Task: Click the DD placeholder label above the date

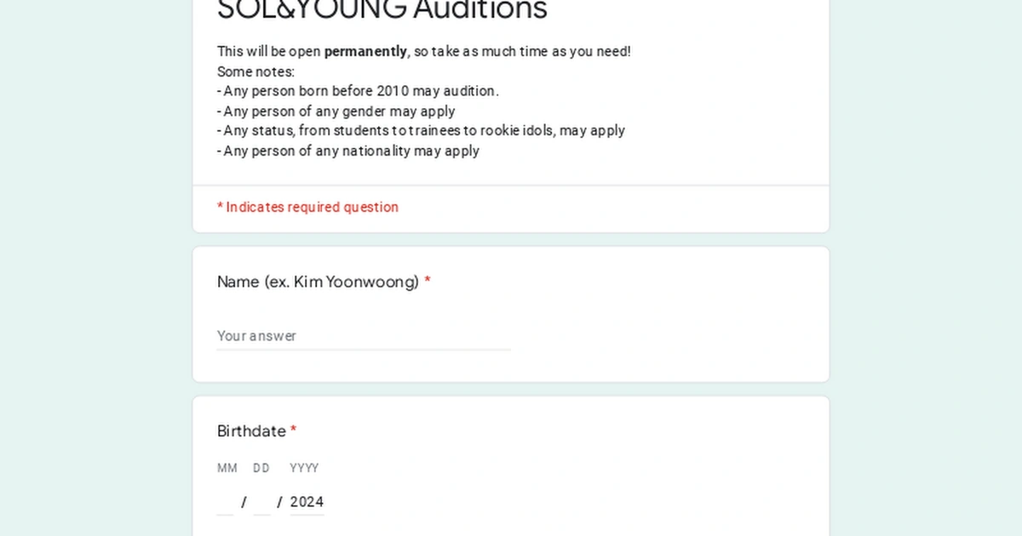Action: (261, 468)
